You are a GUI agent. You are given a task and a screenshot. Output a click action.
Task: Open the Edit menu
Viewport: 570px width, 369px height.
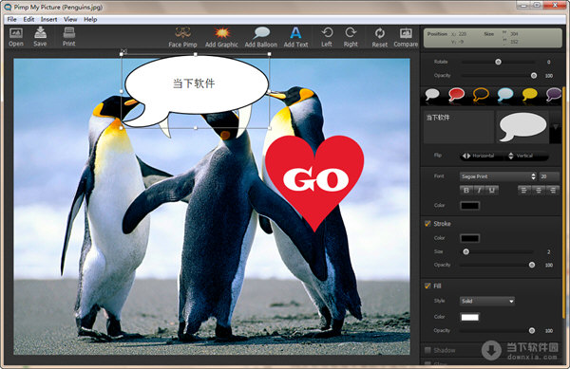coord(28,19)
